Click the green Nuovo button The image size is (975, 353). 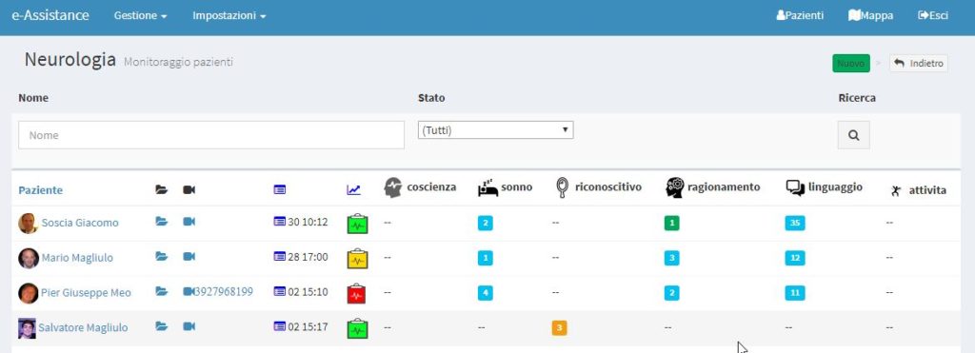point(851,64)
